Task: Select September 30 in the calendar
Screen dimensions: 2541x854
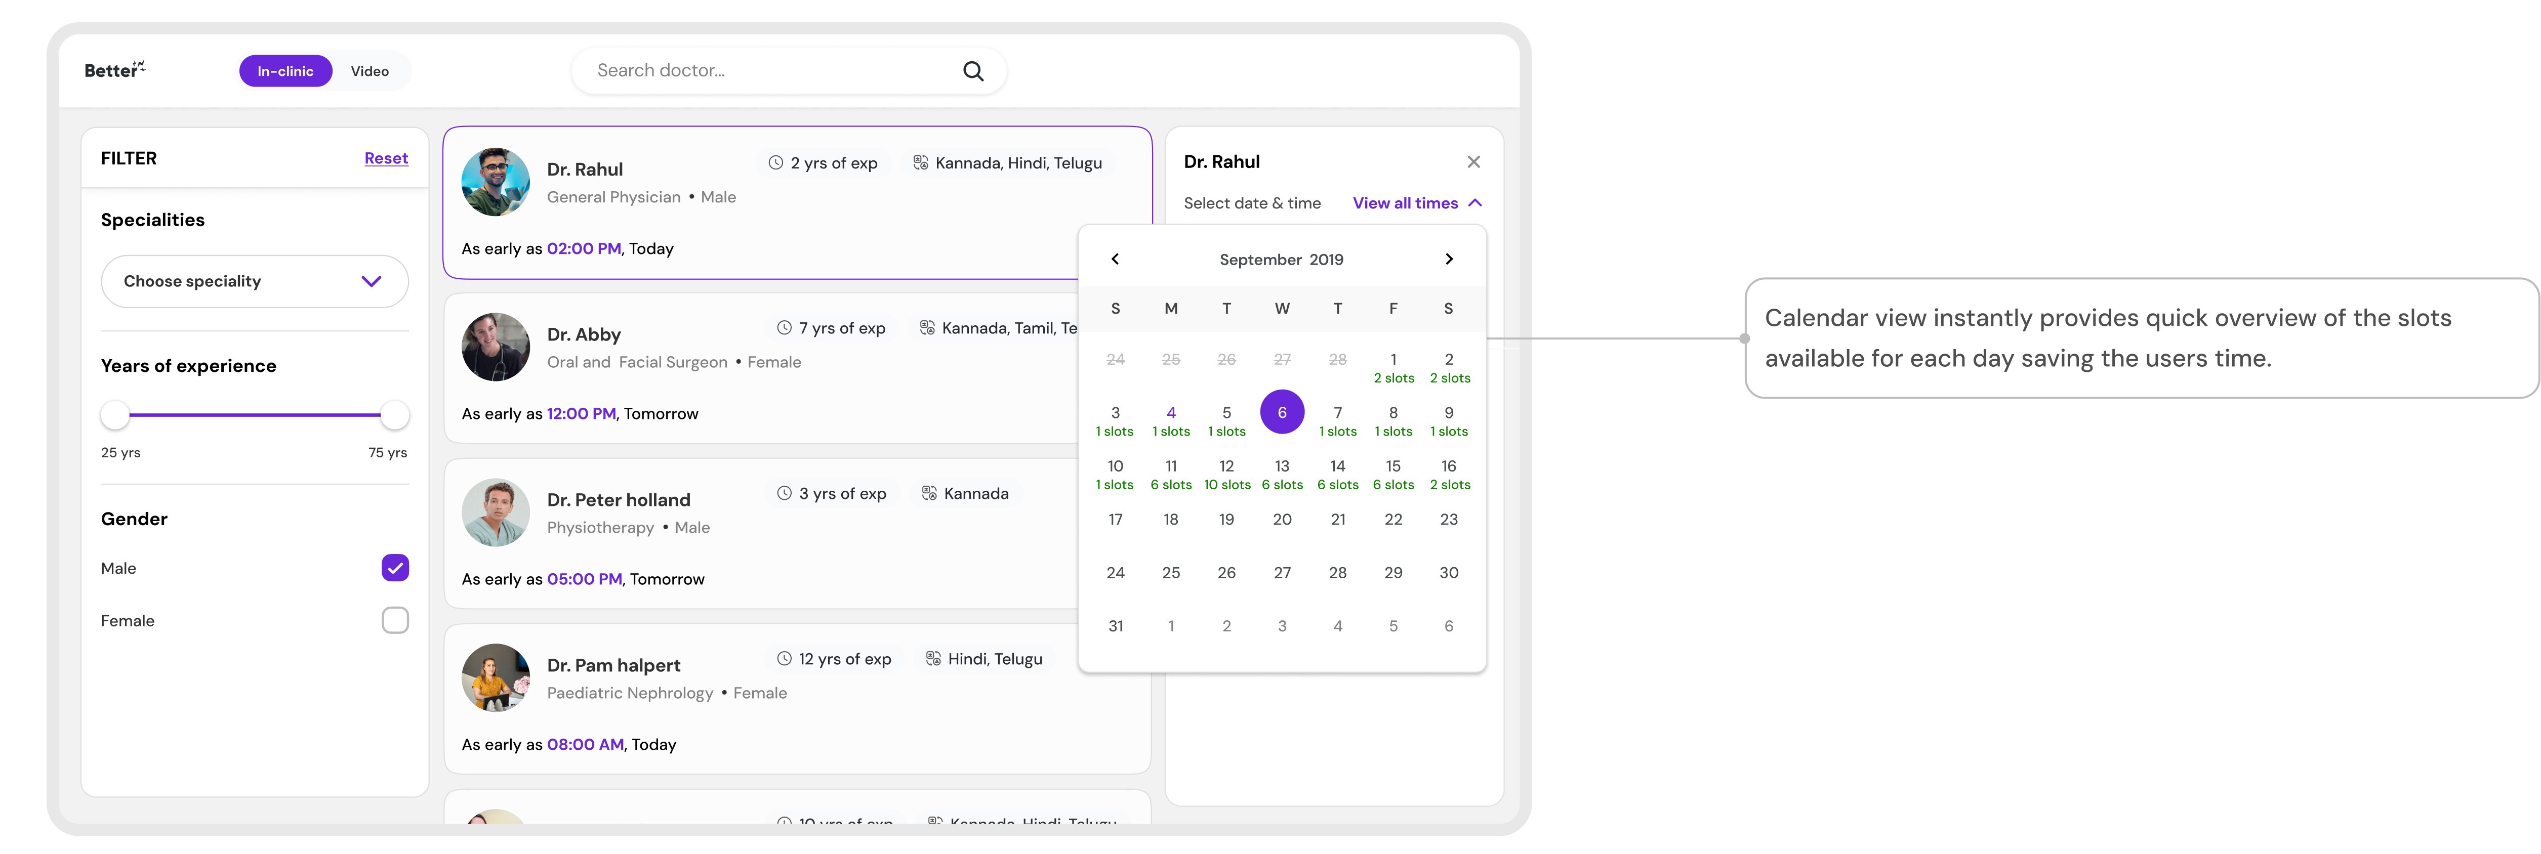Action: pyautogui.click(x=1449, y=573)
